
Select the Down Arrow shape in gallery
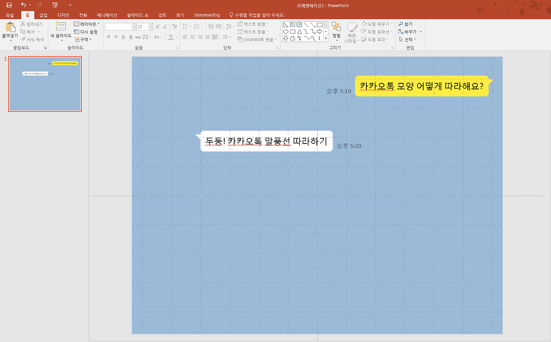tap(285, 38)
